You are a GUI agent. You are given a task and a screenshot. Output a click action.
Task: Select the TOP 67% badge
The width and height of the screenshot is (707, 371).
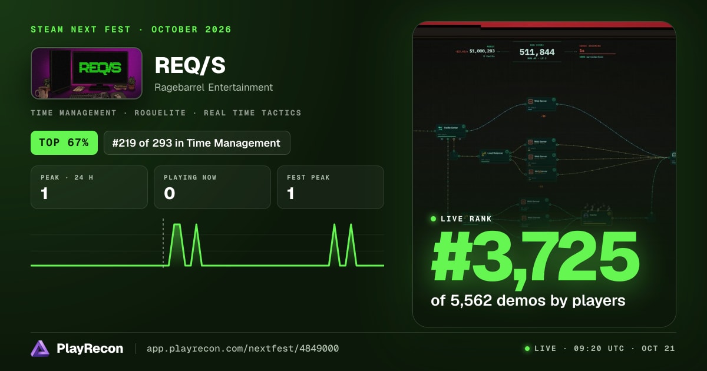64,143
